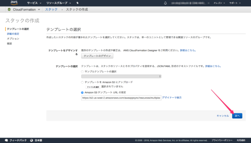251x143 pixels.
Task: Select Amazon S3 にアップロード radio option
Action: click(82, 82)
